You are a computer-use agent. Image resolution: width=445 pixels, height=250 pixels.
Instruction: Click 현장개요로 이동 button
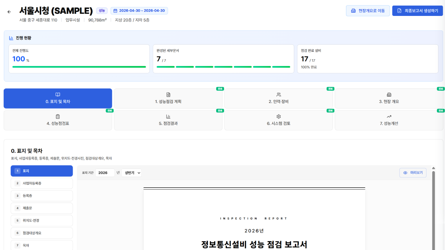coord(368,11)
